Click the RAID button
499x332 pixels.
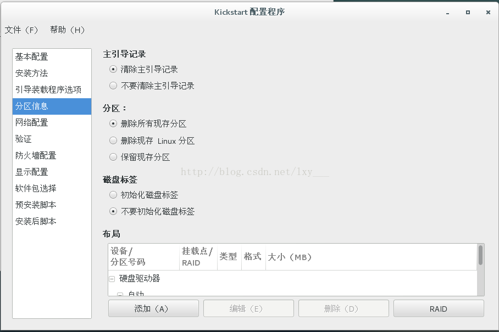(x=439, y=308)
